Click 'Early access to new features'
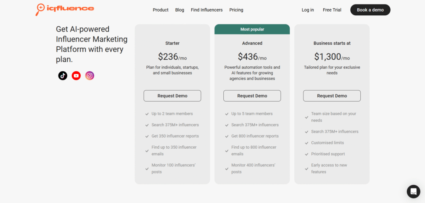Viewport: 425px width, 203px height. coord(329,168)
